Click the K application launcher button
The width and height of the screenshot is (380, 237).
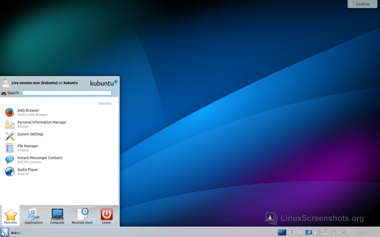(x=5, y=232)
